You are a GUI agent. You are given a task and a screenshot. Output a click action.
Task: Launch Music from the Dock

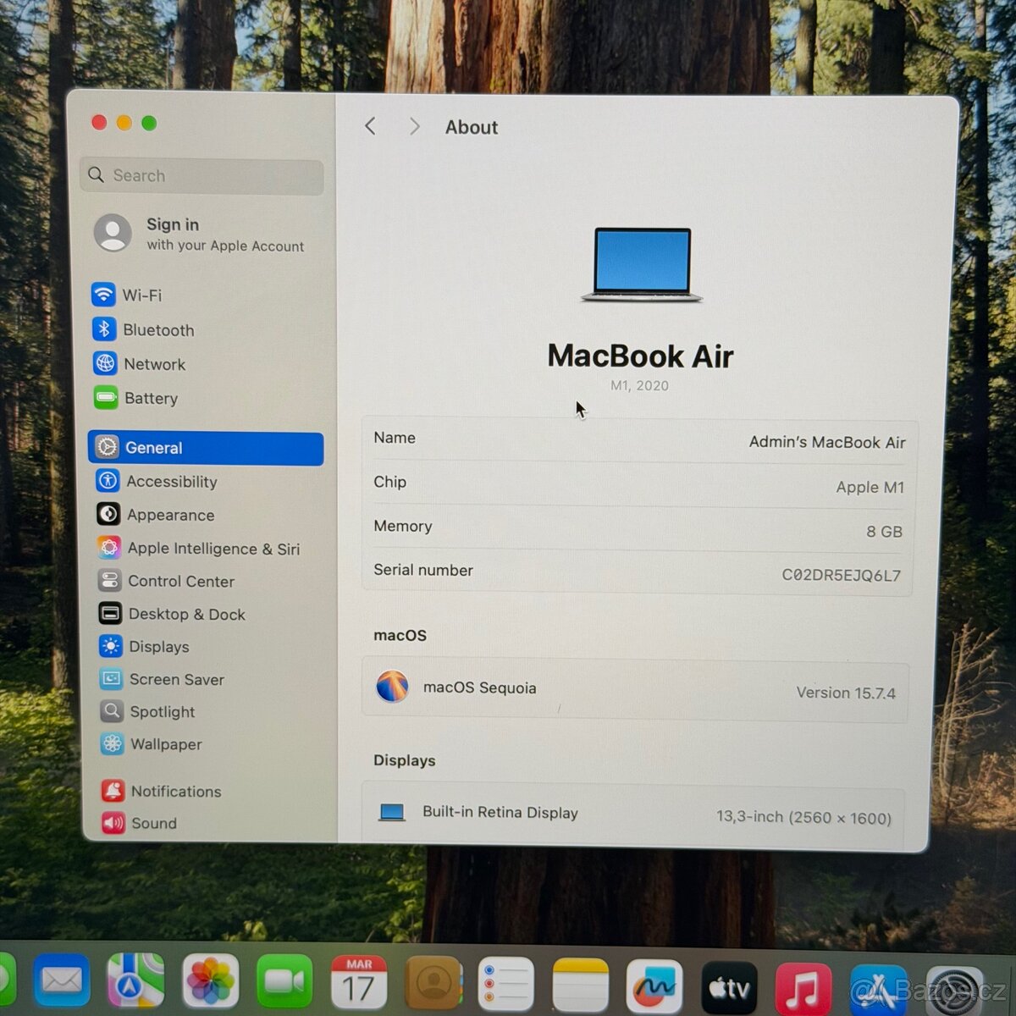pos(803,989)
